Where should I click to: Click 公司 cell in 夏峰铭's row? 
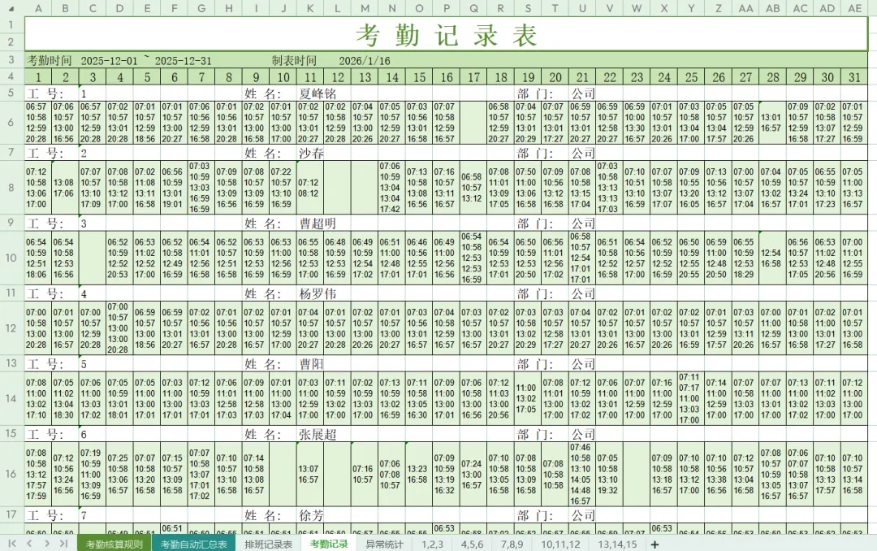point(583,93)
